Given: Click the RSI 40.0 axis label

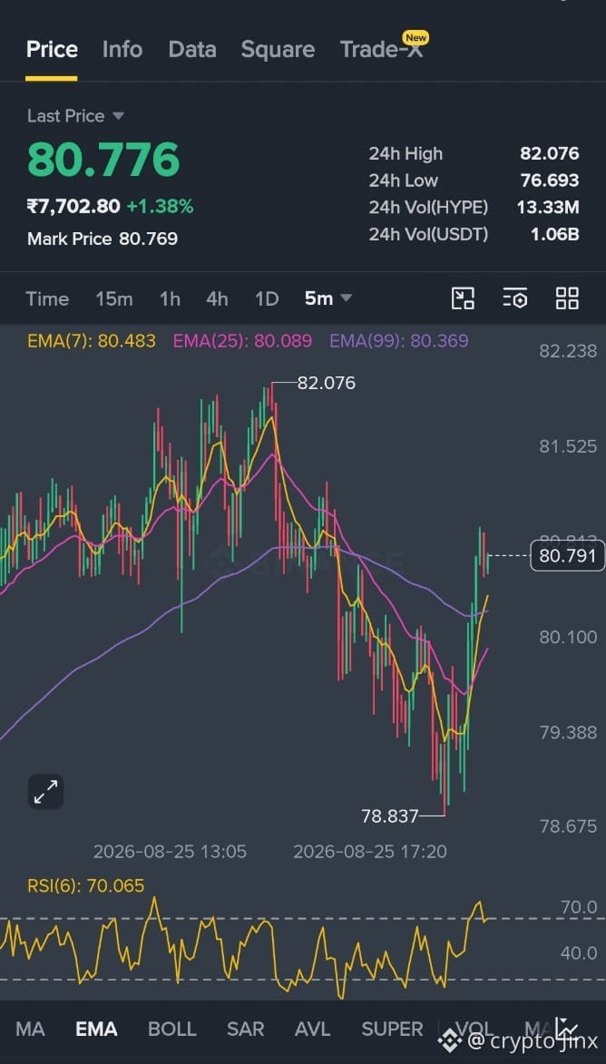Looking at the screenshot, I should (x=579, y=953).
